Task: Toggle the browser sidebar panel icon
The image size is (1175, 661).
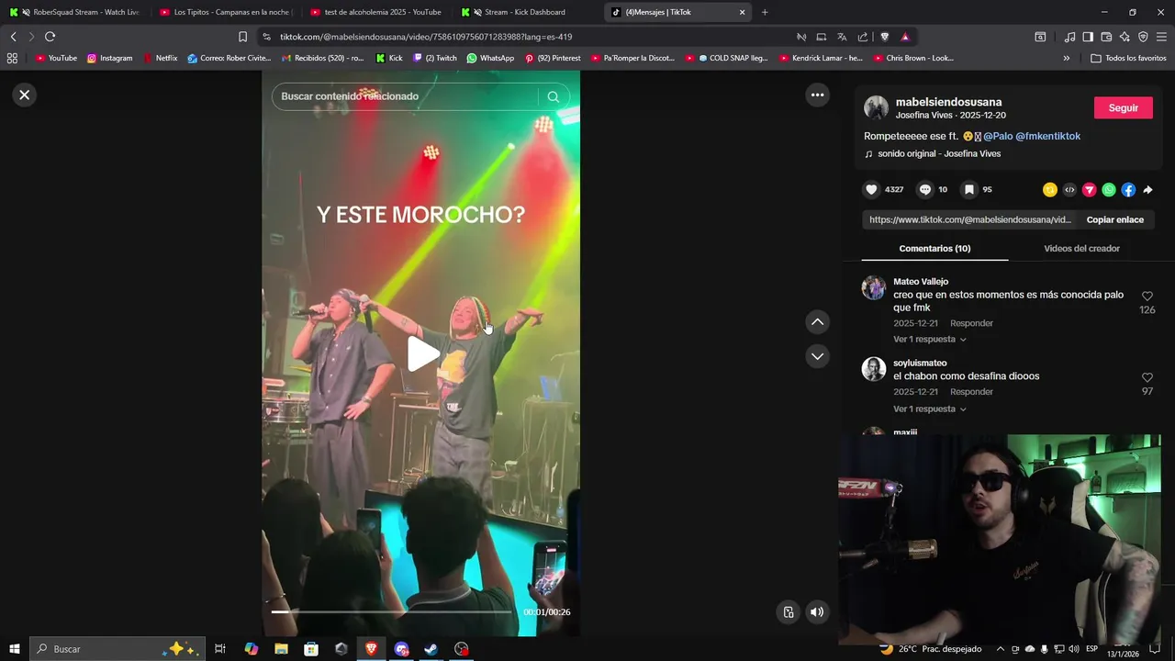Action: coord(1088,37)
